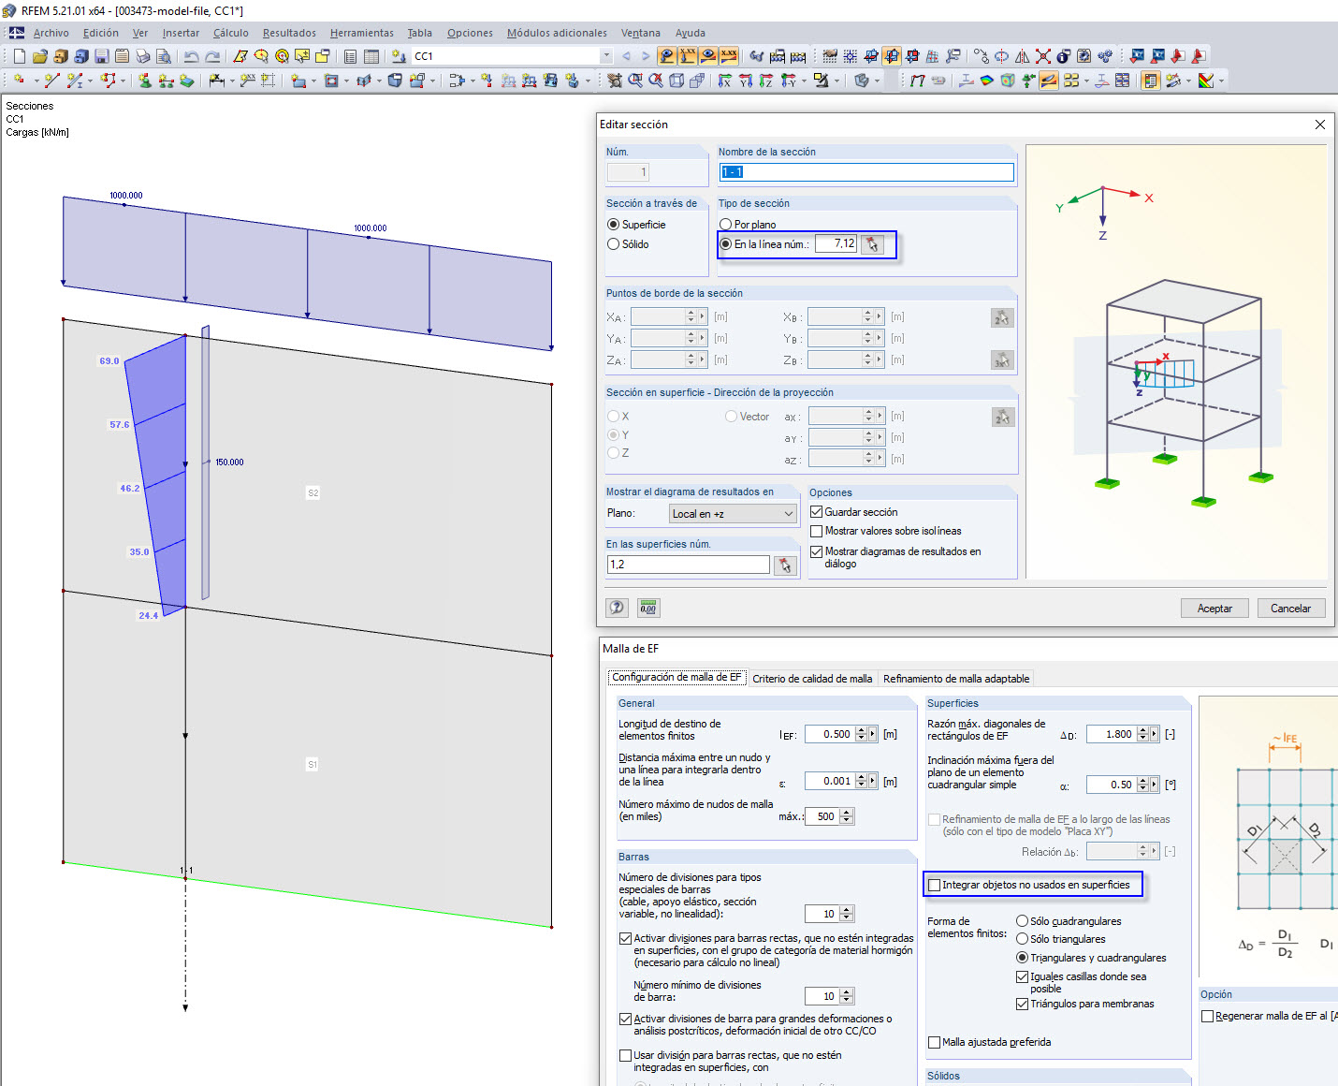Increase the Número mínimo de divisiones de barra value

click(847, 992)
